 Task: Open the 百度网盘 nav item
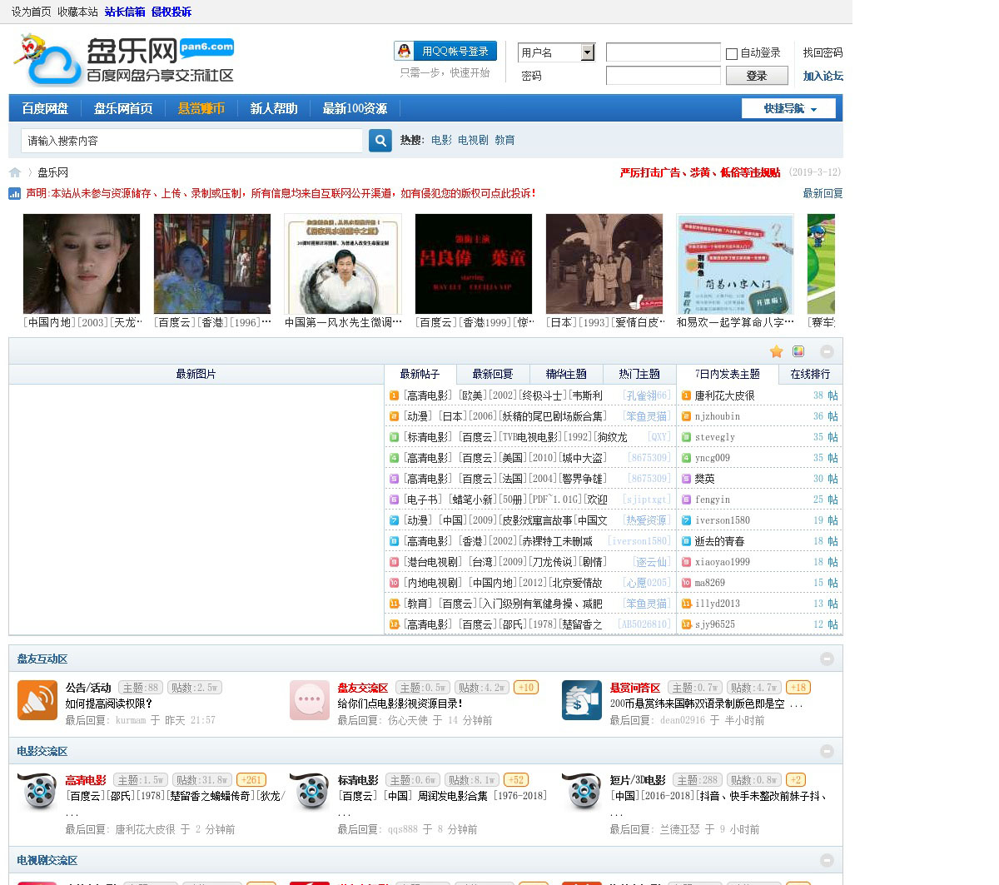[45, 108]
